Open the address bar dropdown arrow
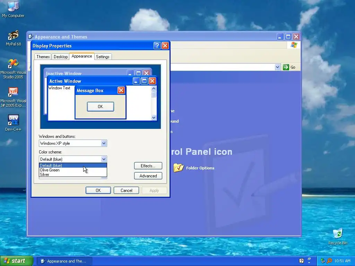355x266 pixels. (x=278, y=67)
